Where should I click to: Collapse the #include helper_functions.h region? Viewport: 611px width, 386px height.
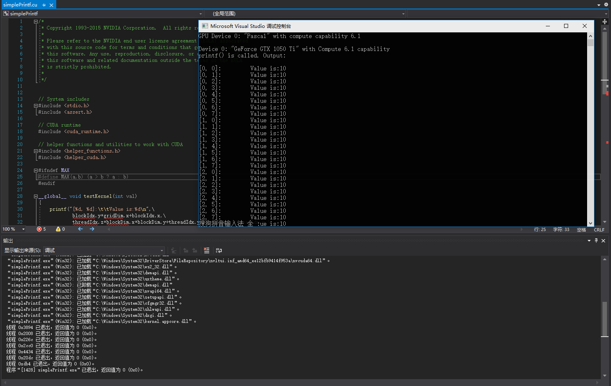(36, 151)
